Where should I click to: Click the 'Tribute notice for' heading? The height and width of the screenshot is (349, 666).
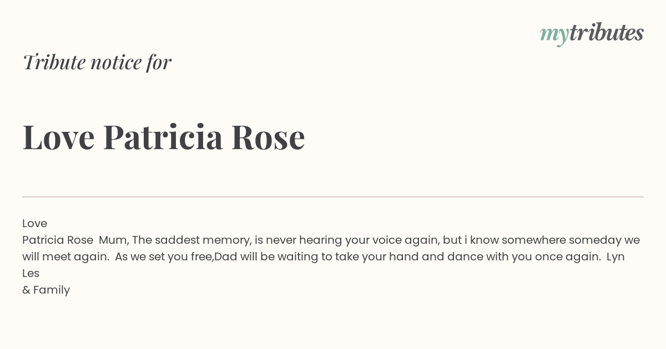point(97,62)
